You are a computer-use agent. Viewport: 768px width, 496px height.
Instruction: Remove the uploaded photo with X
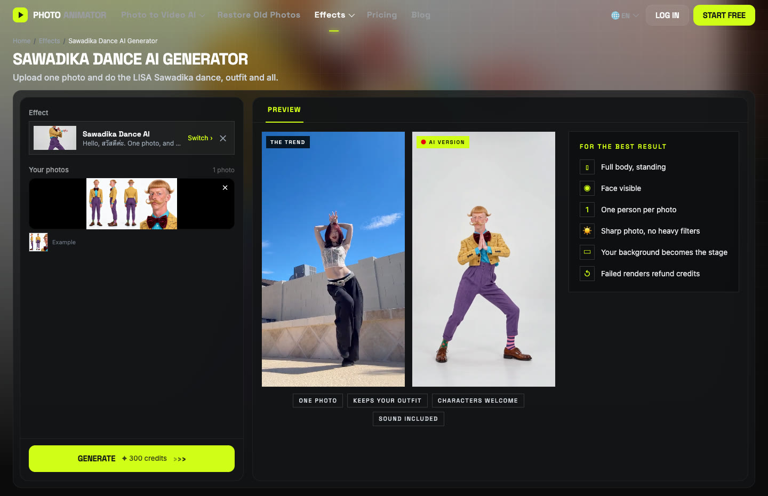225,188
